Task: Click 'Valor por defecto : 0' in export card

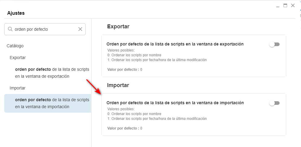Action: tap(125, 70)
